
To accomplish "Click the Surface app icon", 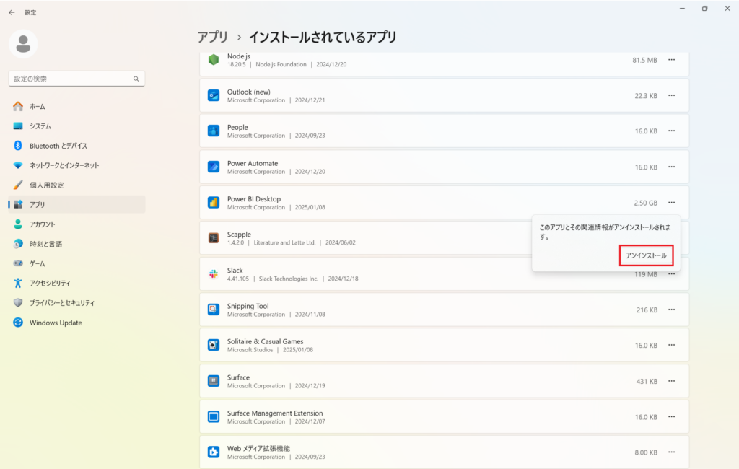I will 214,381.
